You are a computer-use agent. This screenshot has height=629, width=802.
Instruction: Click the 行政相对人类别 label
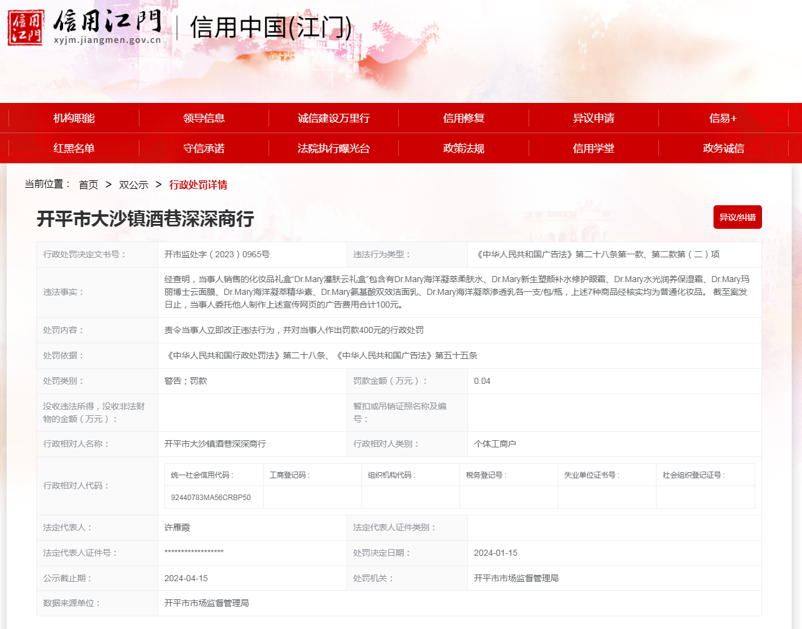pyautogui.click(x=387, y=444)
